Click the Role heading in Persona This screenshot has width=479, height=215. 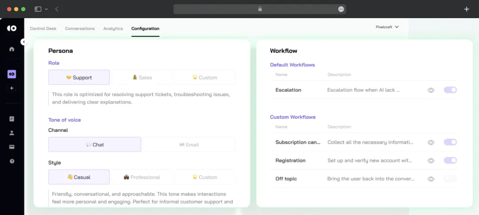tap(54, 63)
